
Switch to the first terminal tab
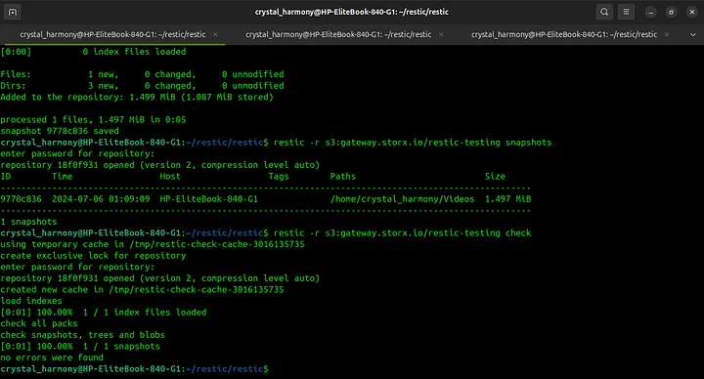[112, 34]
